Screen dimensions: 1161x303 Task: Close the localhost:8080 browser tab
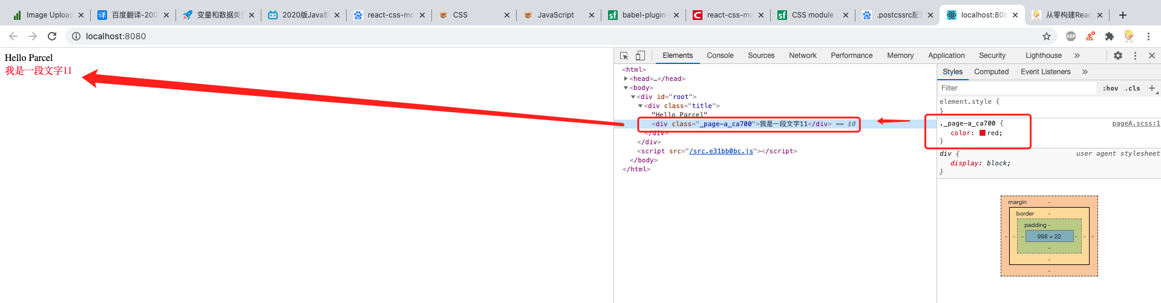tap(1015, 15)
